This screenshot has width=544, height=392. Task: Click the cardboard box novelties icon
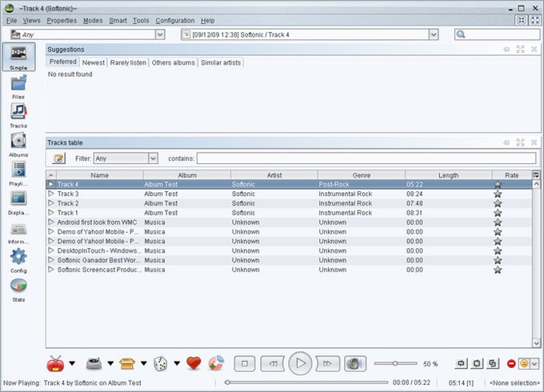pyautogui.click(x=127, y=363)
